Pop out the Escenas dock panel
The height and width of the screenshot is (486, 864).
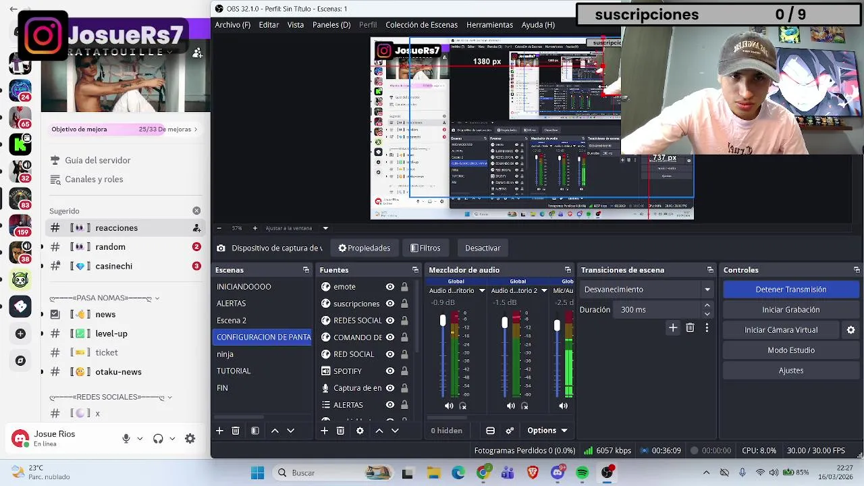click(306, 270)
